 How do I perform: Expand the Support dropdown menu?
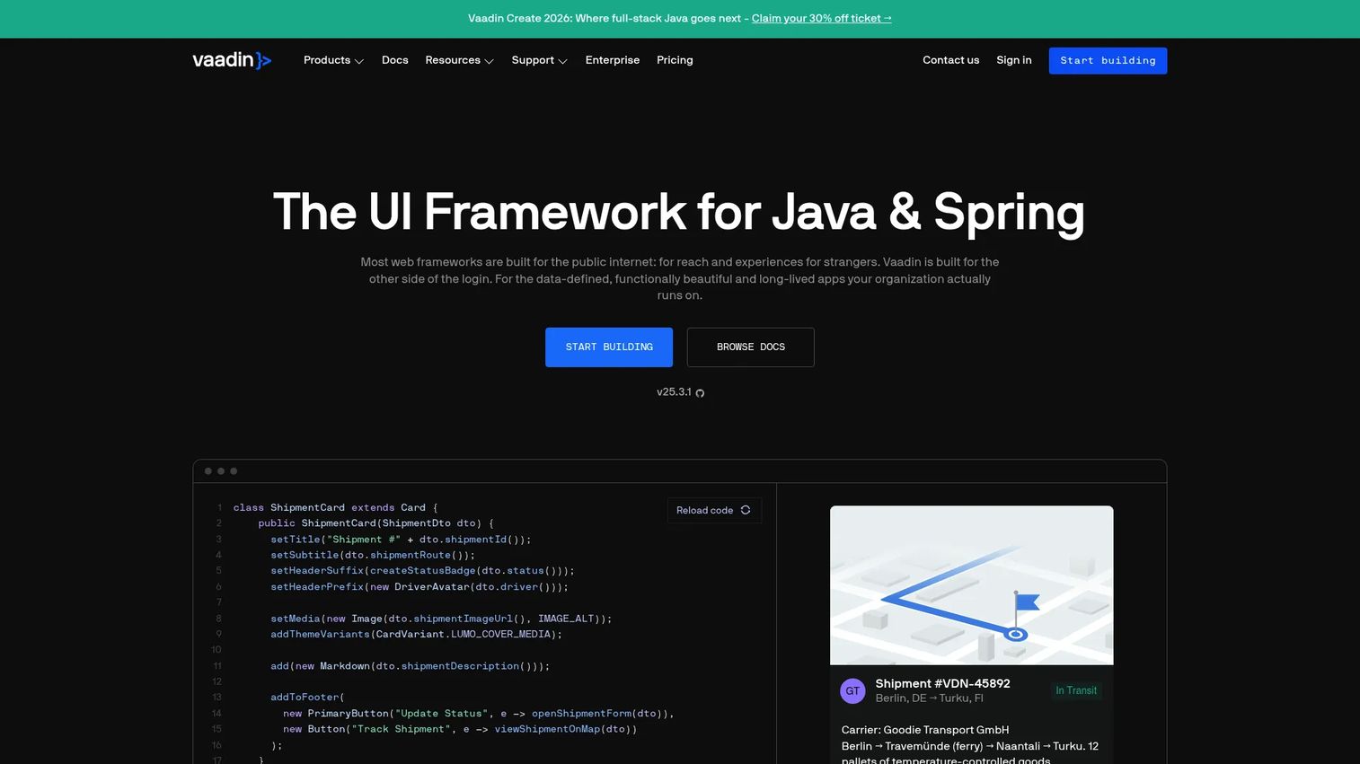coord(539,60)
